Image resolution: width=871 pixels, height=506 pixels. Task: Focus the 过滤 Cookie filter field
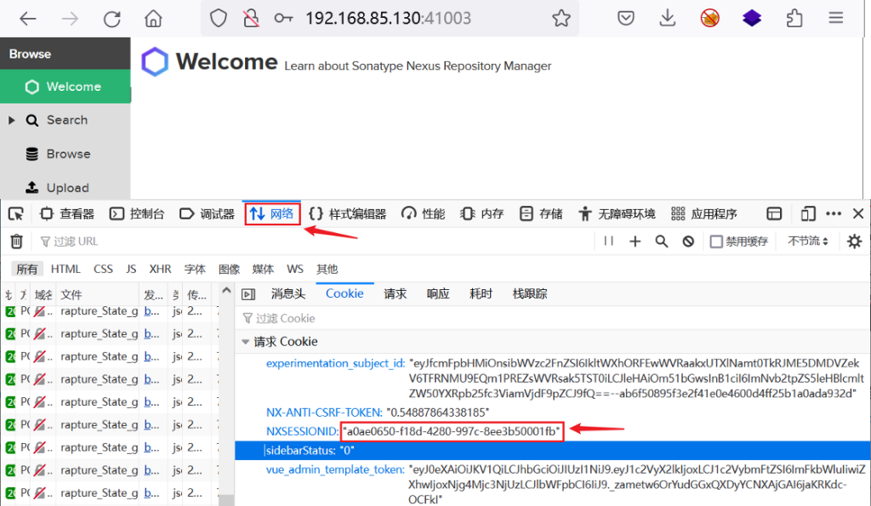pyautogui.click(x=553, y=318)
